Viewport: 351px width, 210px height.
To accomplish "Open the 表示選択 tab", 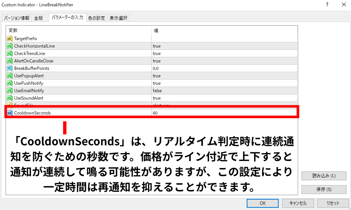I will coord(118,18).
